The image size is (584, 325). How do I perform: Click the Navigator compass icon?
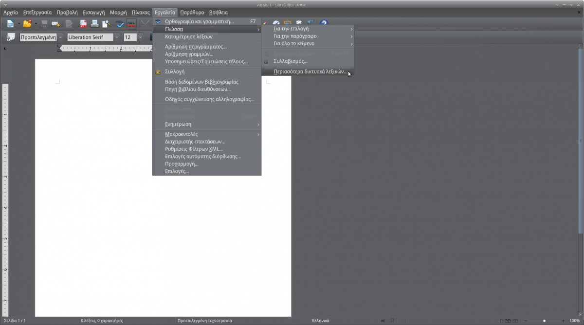click(x=276, y=23)
